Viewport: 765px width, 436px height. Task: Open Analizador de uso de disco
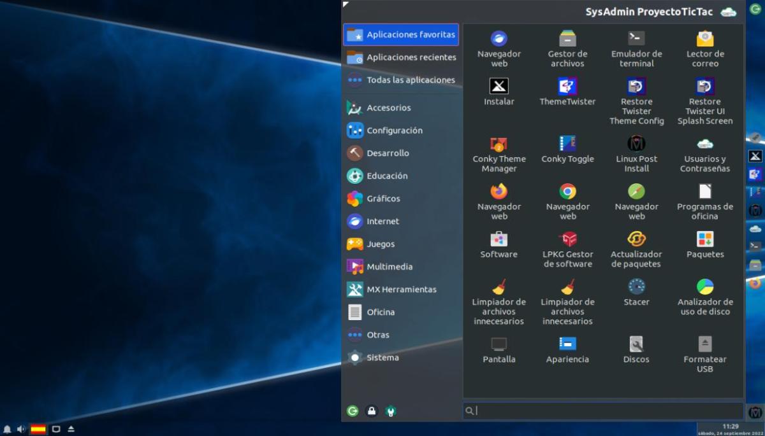coord(704,296)
